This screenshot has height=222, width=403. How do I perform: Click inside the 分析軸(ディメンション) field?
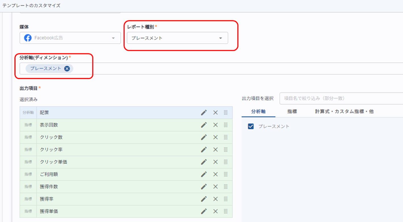227,69
